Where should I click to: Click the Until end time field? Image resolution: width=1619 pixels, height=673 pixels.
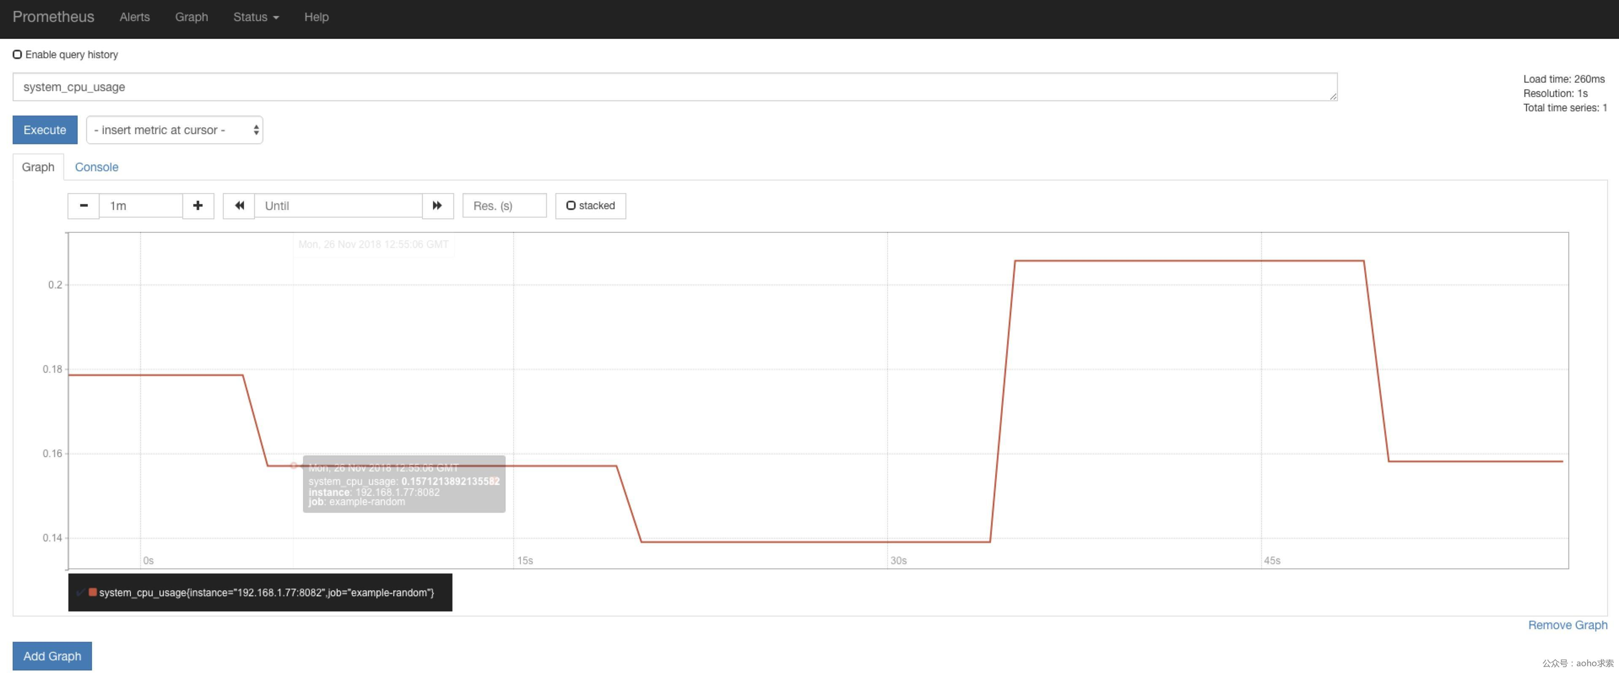click(x=338, y=206)
